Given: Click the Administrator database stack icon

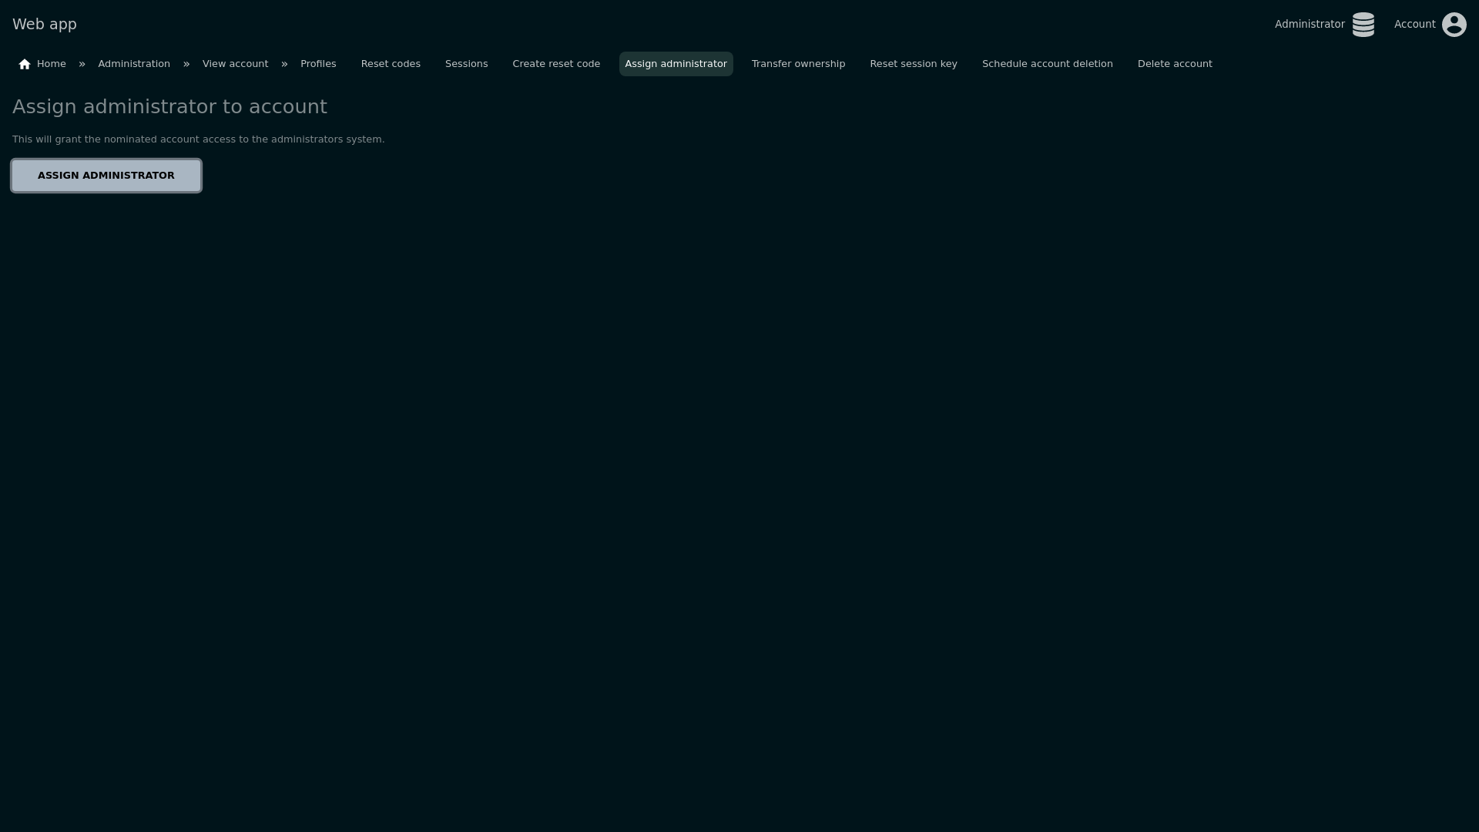Looking at the screenshot, I should pos(1363,25).
